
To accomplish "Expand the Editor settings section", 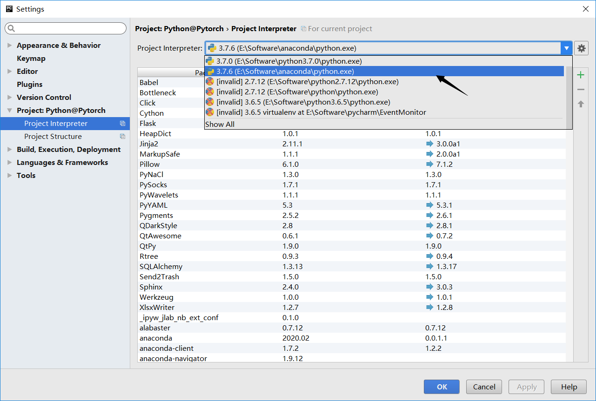I will tap(10, 72).
